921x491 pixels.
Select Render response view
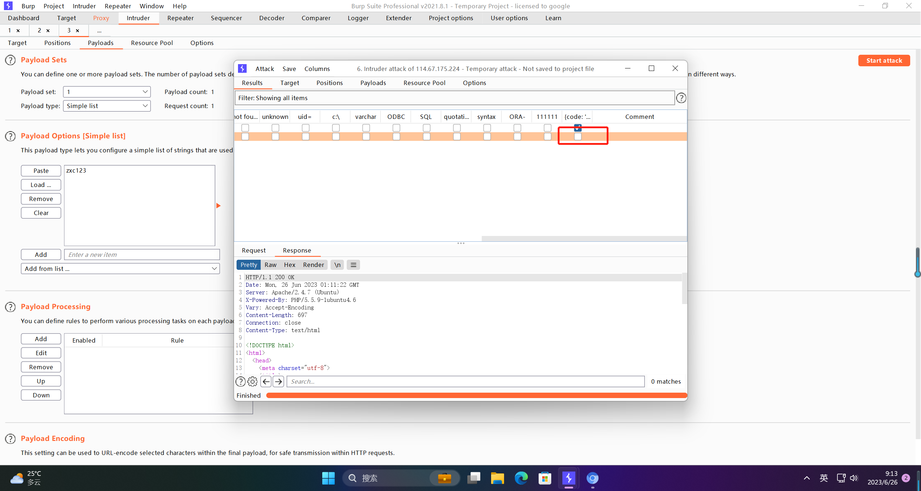click(x=313, y=265)
